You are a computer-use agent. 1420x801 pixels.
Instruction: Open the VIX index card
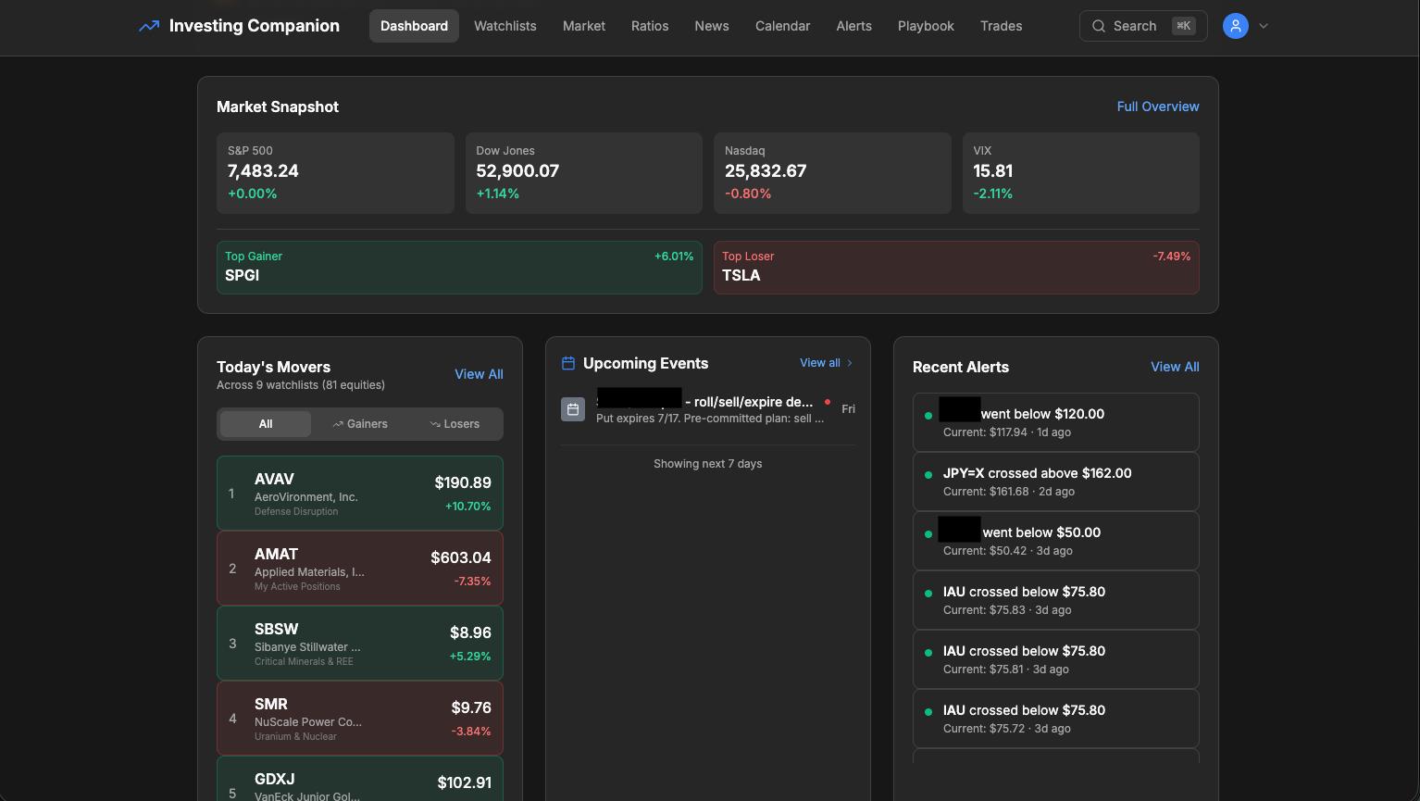(1081, 173)
